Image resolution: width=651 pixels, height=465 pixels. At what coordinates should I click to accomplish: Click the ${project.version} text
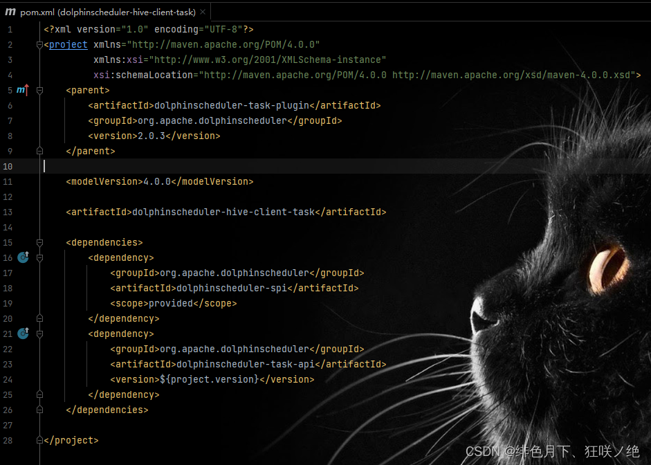209,379
